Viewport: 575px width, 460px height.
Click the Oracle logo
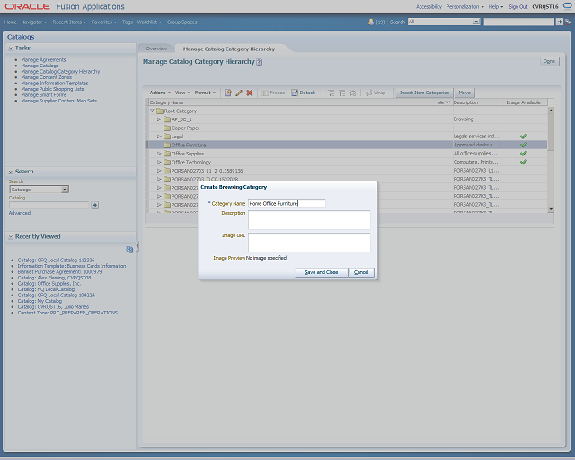(x=28, y=6)
